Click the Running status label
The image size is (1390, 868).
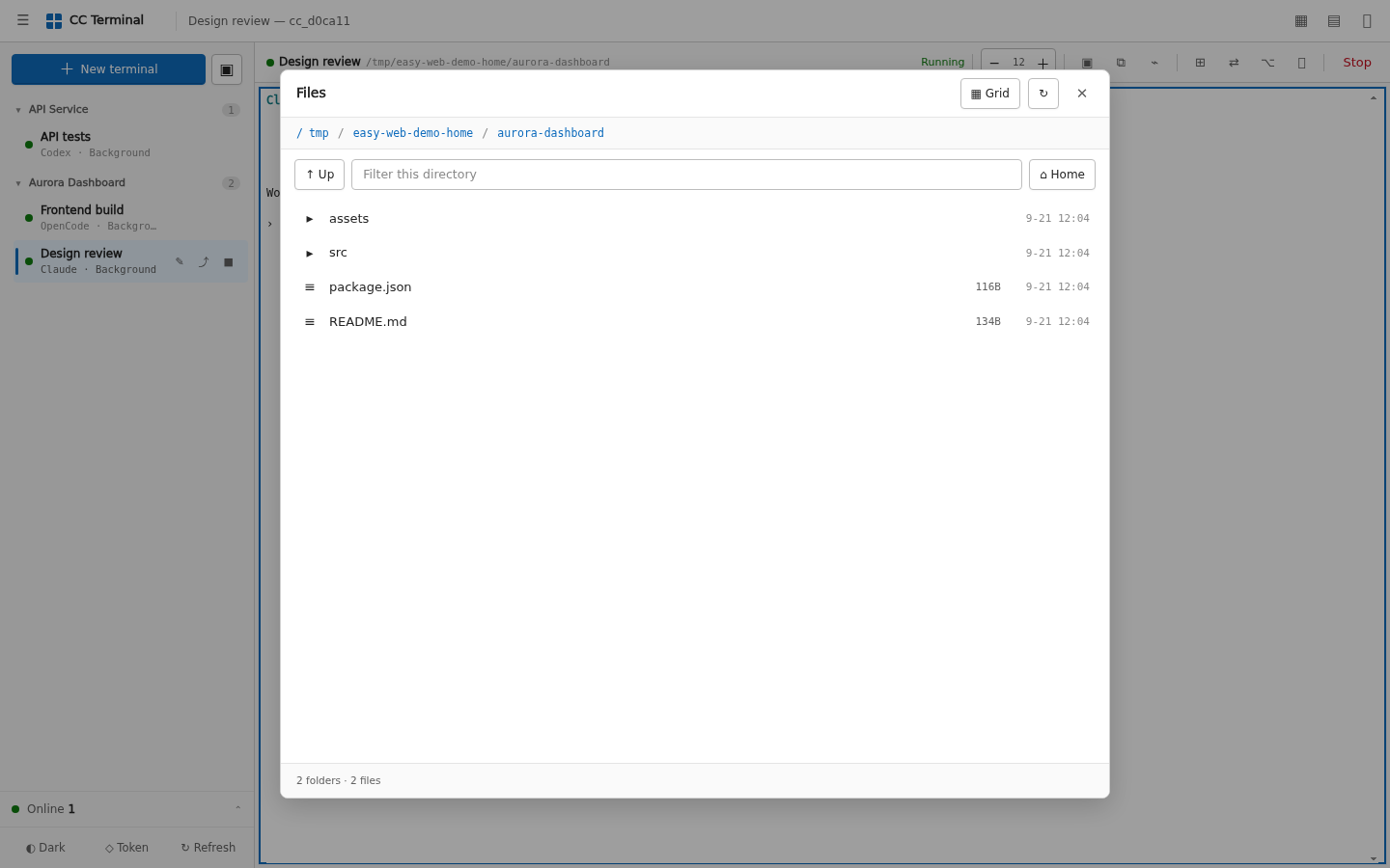pos(942,63)
